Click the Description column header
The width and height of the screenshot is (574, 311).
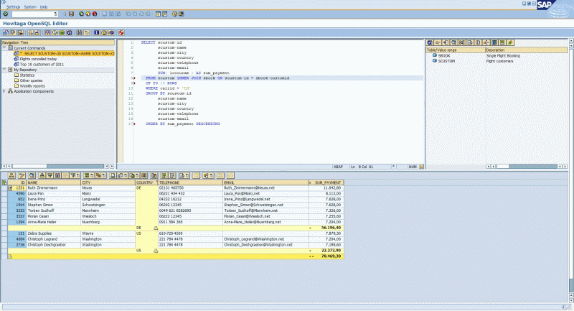[x=526, y=50]
